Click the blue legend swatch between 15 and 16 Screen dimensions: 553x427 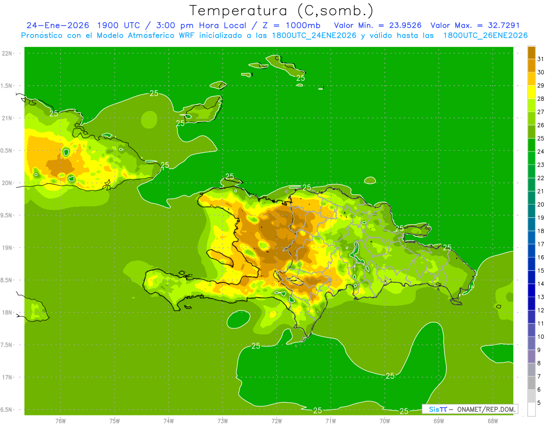point(531,264)
